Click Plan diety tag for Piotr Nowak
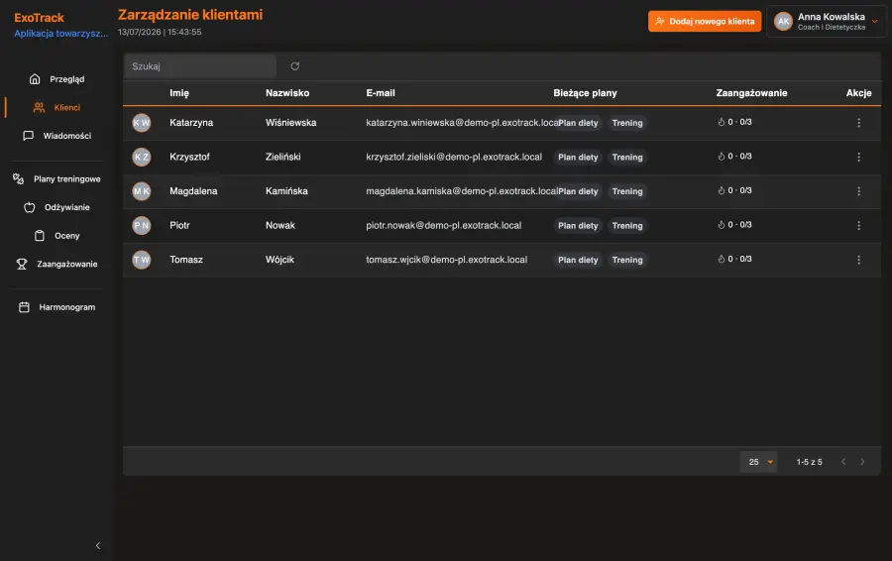The width and height of the screenshot is (892, 561). click(578, 226)
